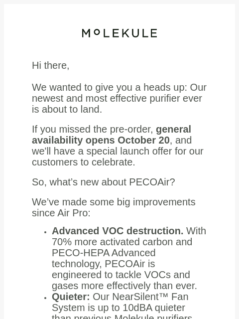
Task: Click the Molekule logo at top
Action: [x=119, y=33]
